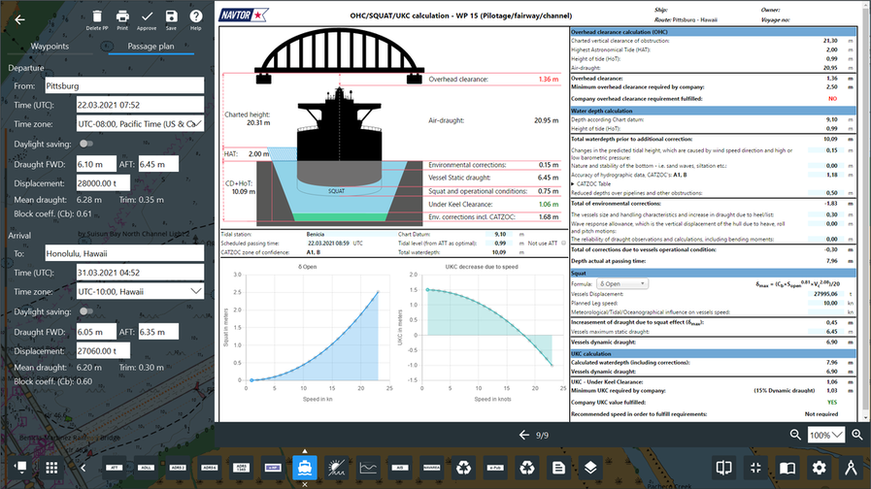Select the ADRS 2 tool in the bottom bar
The width and height of the screenshot is (871, 489).
tap(178, 468)
